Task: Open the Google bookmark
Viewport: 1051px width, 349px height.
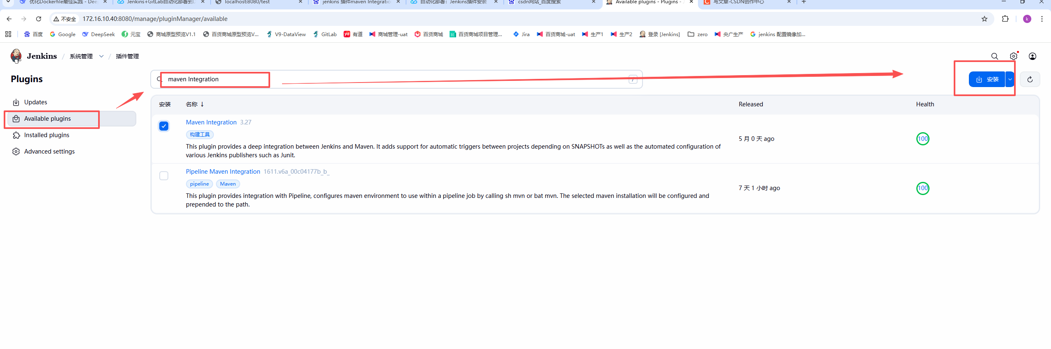Action: 63,34
